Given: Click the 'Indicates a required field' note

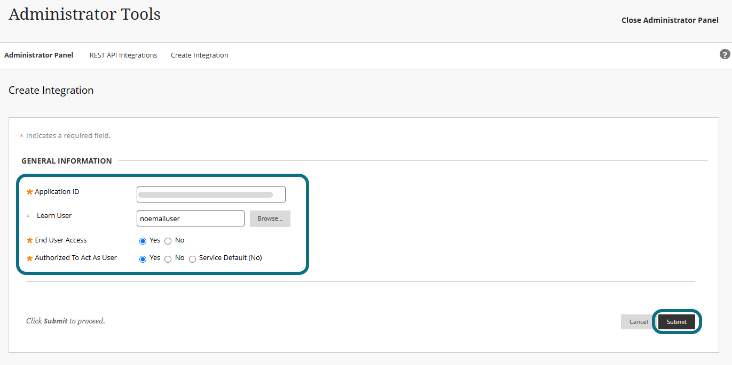Looking at the screenshot, I should 68,136.
